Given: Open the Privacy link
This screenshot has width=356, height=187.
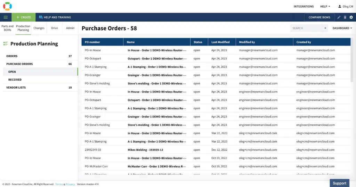Looking at the screenshot, I should coord(70,184).
